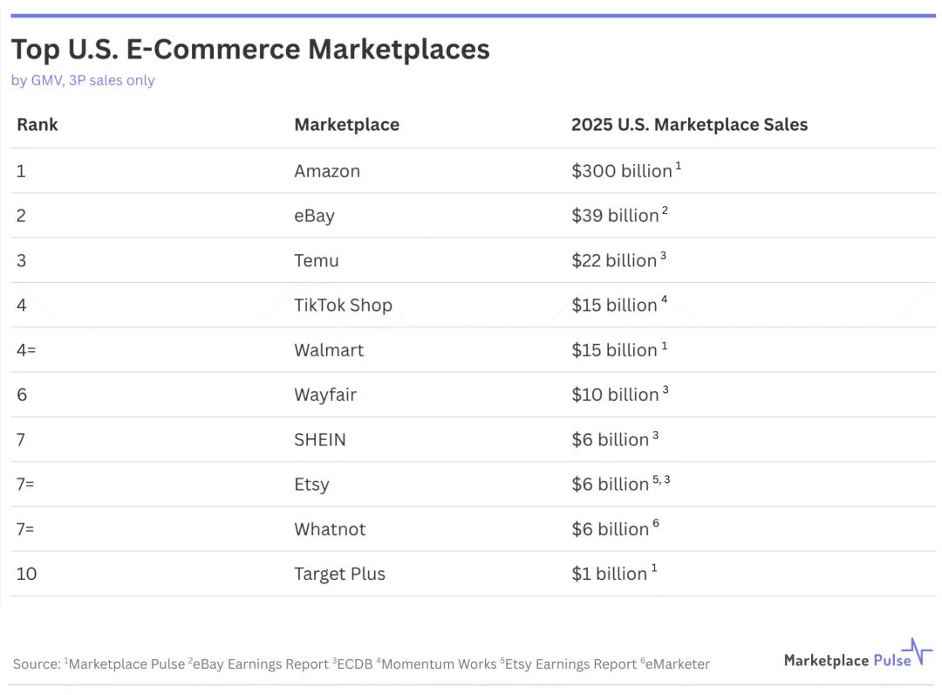The width and height of the screenshot is (942, 695).
Task: Click the Top U.S. E-Commerce Marketplaces title
Action: pos(250,49)
